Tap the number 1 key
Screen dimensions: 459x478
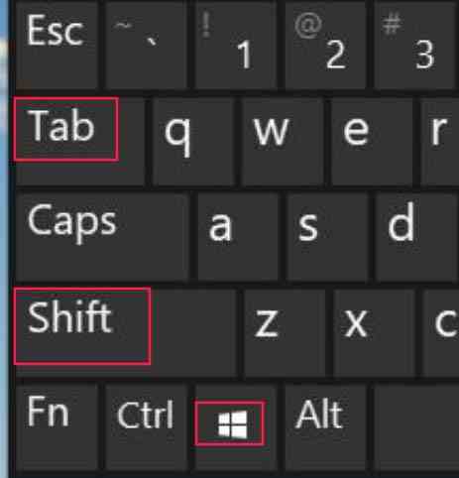[236, 45]
